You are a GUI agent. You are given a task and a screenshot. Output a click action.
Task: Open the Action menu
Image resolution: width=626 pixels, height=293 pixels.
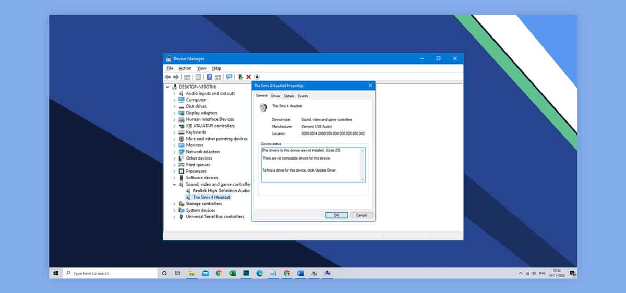click(185, 68)
